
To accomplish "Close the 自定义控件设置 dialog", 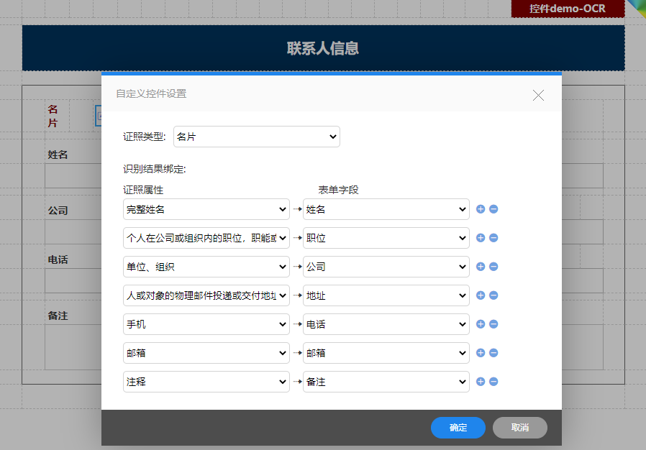I will pos(538,96).
